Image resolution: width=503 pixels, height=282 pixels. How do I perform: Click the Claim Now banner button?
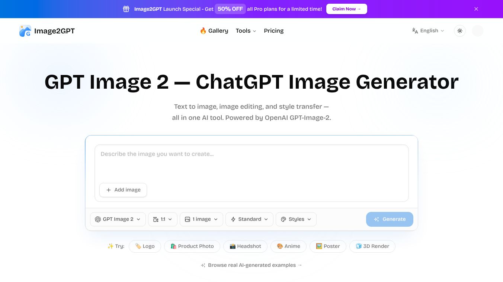(x=346, y=9)
